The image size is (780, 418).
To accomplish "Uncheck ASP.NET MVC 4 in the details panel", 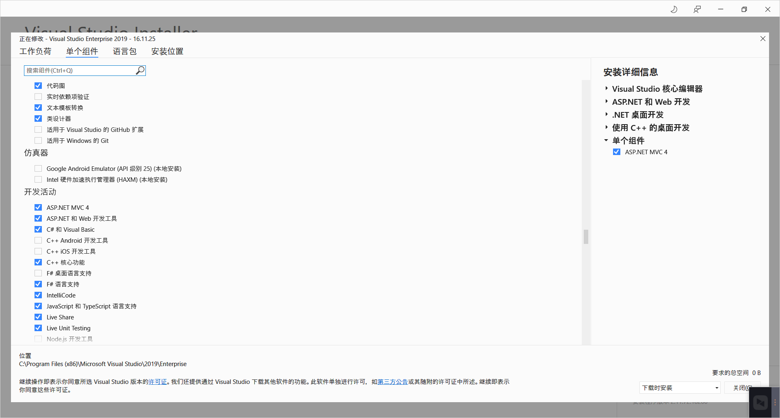I will pos(617,152).
